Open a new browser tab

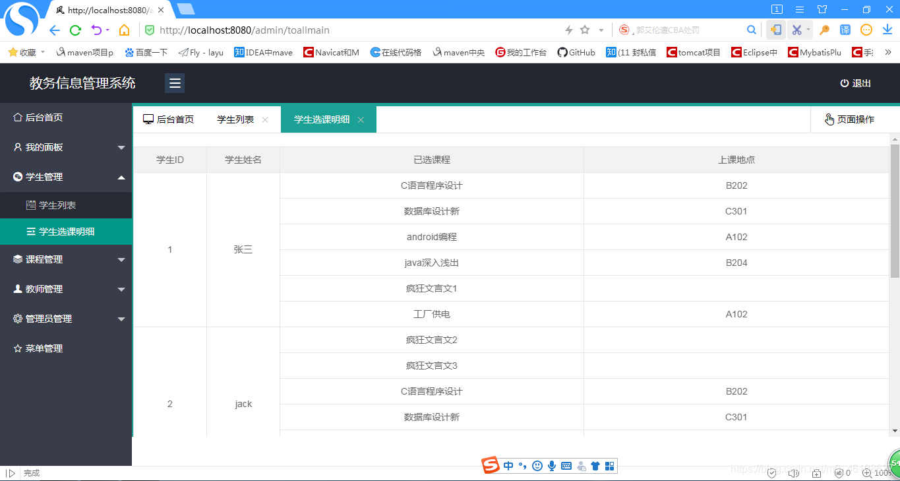[186, 9]
